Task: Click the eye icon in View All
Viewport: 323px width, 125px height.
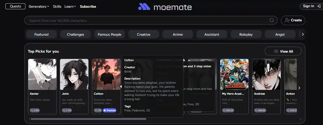Action: [276, 51]
